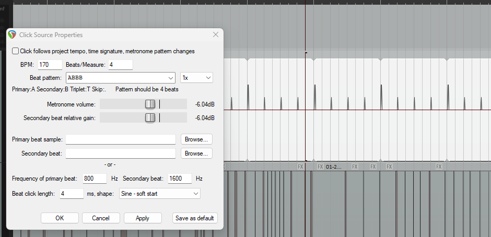Close the Click Source Properties dialog
Viewport: 491px width, 237px height.
click(215, 35)
